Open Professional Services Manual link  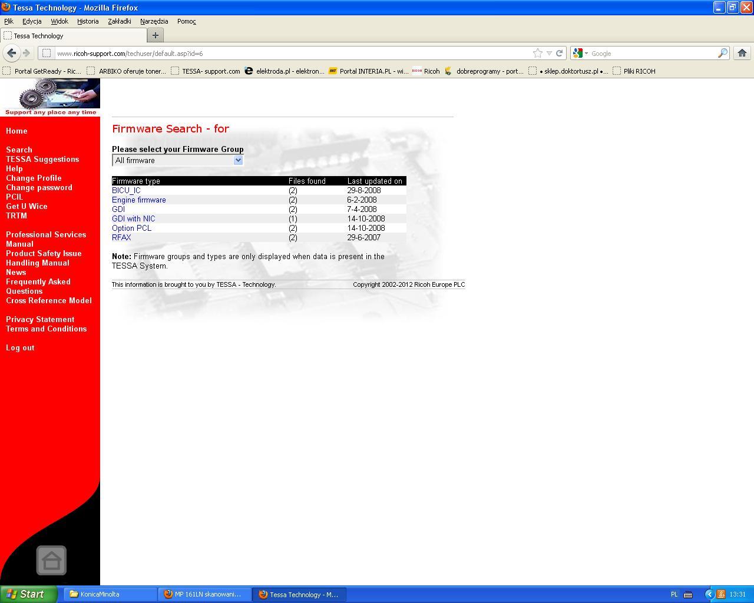pyautogui.click(x=46, y=239)
